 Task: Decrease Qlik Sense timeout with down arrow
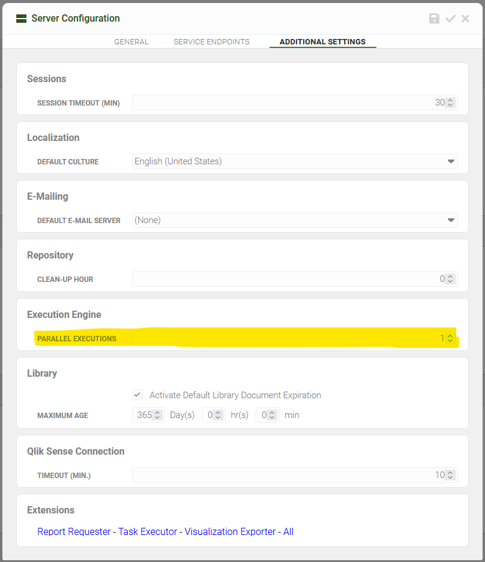pyautogui.click(x=450, y=477)
